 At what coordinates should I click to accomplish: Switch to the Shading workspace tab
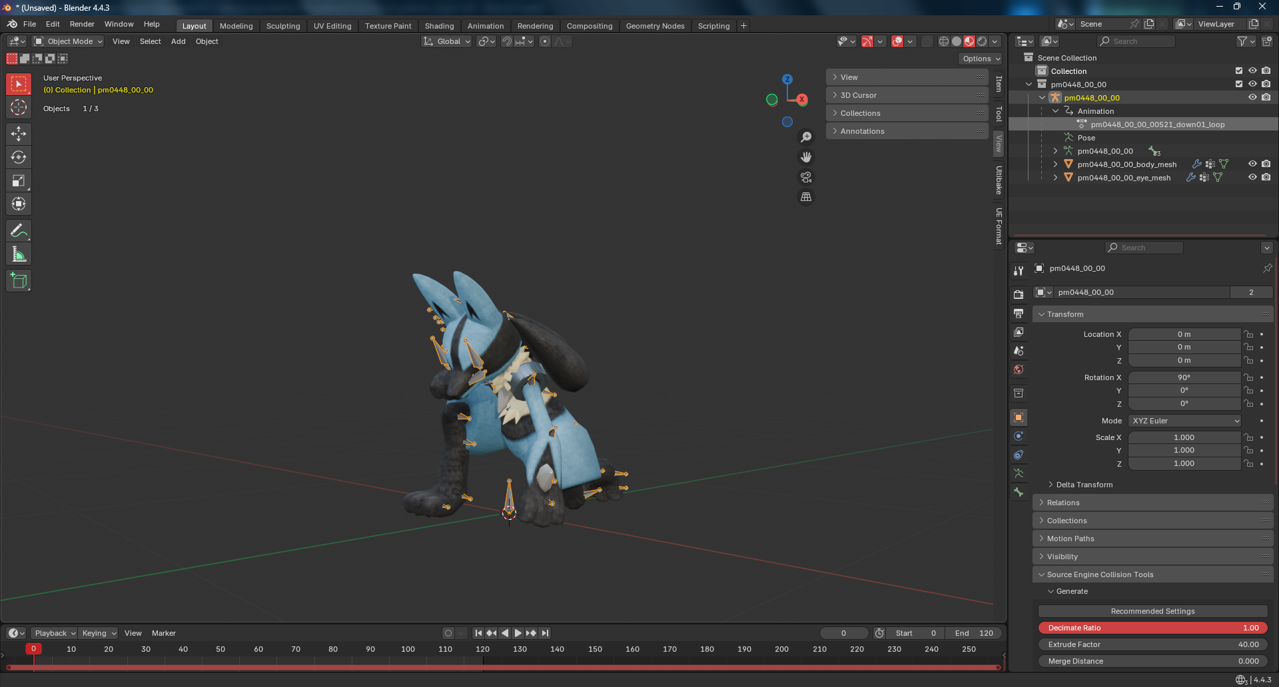coord(439,26)
